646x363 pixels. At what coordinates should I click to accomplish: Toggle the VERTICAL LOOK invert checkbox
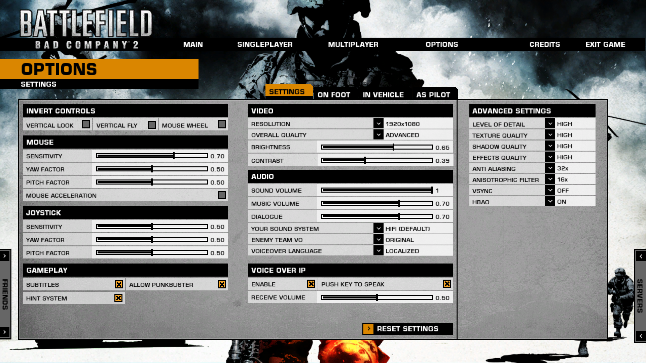[86, 125]
